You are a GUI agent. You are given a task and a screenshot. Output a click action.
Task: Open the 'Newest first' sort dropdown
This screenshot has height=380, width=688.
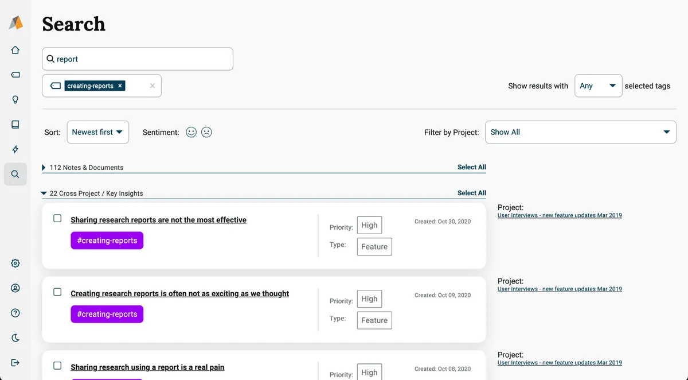point(98,132)
